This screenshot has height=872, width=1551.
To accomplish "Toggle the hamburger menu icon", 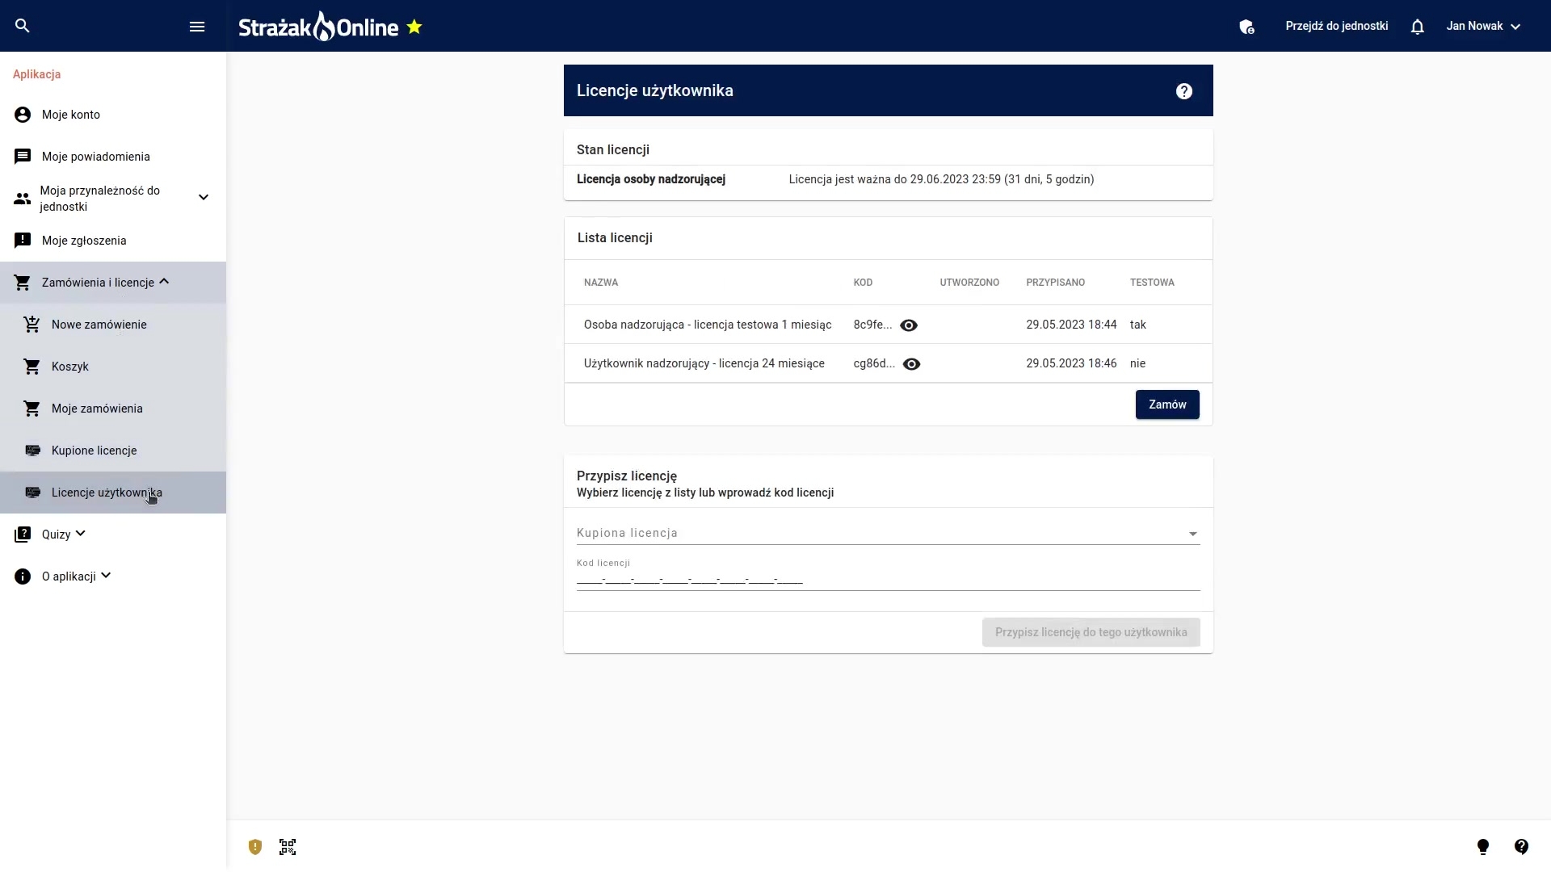I will (197, 27).
